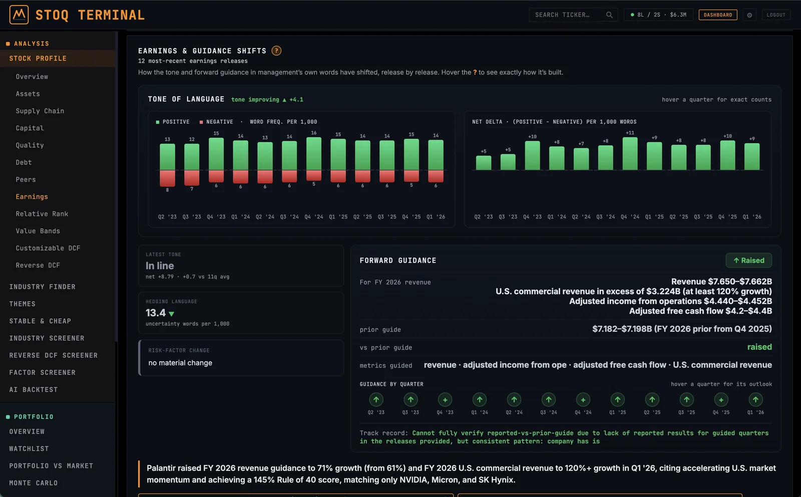Open settings gear icon in header
Screen dimensions: 801x497
point(749,15)
